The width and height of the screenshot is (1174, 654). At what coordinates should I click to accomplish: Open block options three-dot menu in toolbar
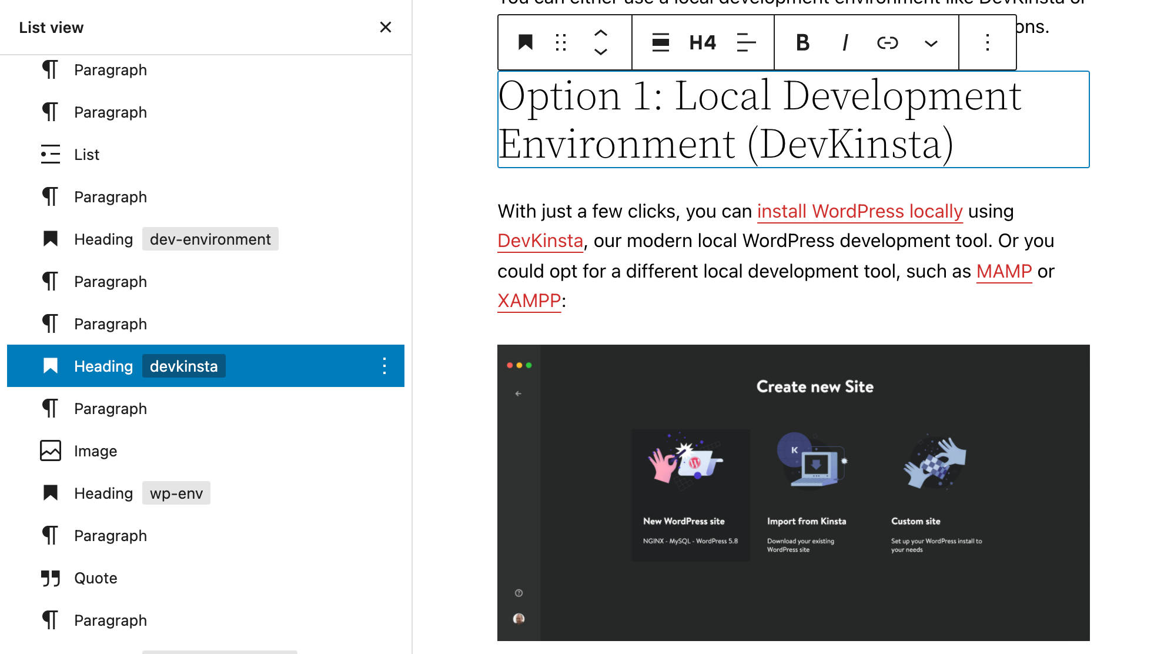(988, 42)
